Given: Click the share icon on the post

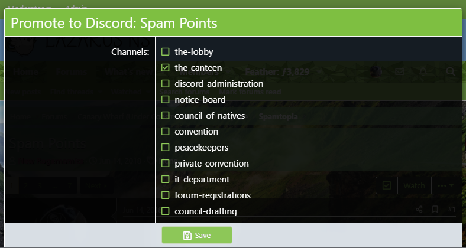Looking at the screenshot, I should point(419,209).
